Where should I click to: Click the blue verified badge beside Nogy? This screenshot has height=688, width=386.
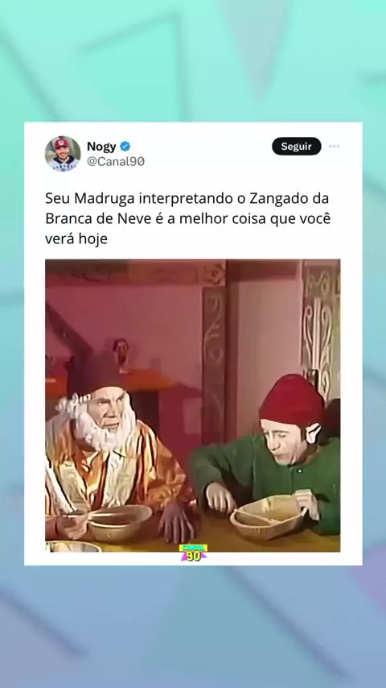125,147
